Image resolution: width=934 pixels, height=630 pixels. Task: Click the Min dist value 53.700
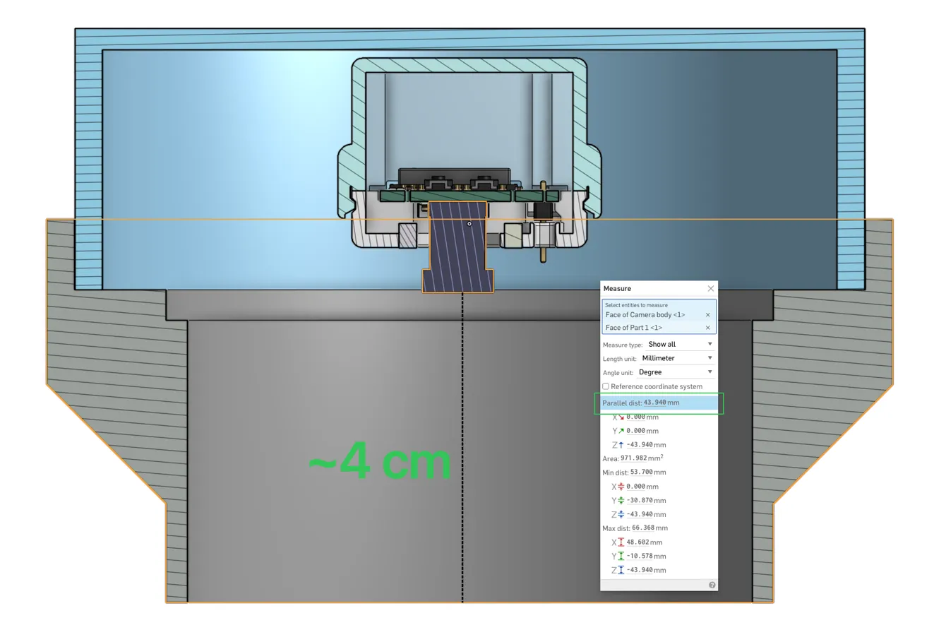click(641, 472)
